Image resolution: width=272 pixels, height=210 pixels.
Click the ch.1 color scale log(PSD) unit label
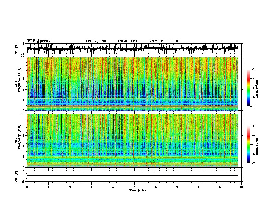tap(257, 89)
